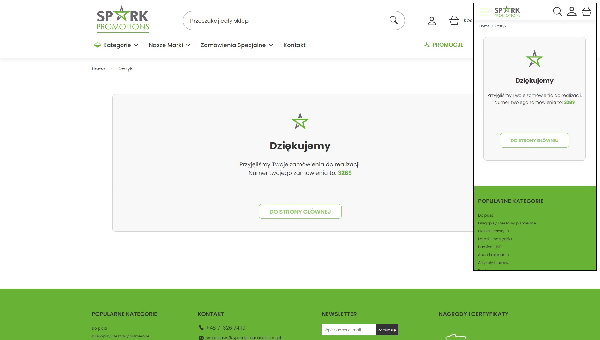Click the star emblem in mobile preview card
This screenshot has width=600, height=340.
[534, 58]
